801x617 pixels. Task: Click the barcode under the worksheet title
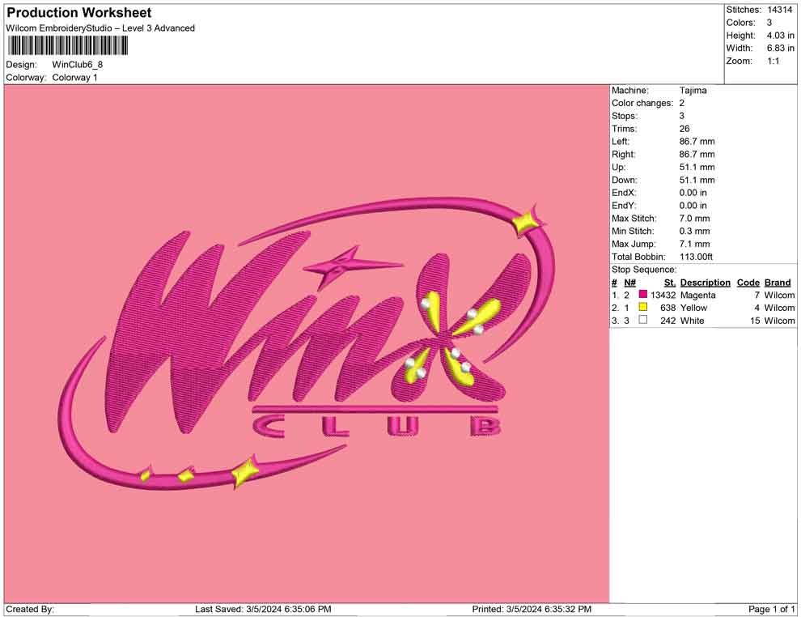[x=67, y=46]
